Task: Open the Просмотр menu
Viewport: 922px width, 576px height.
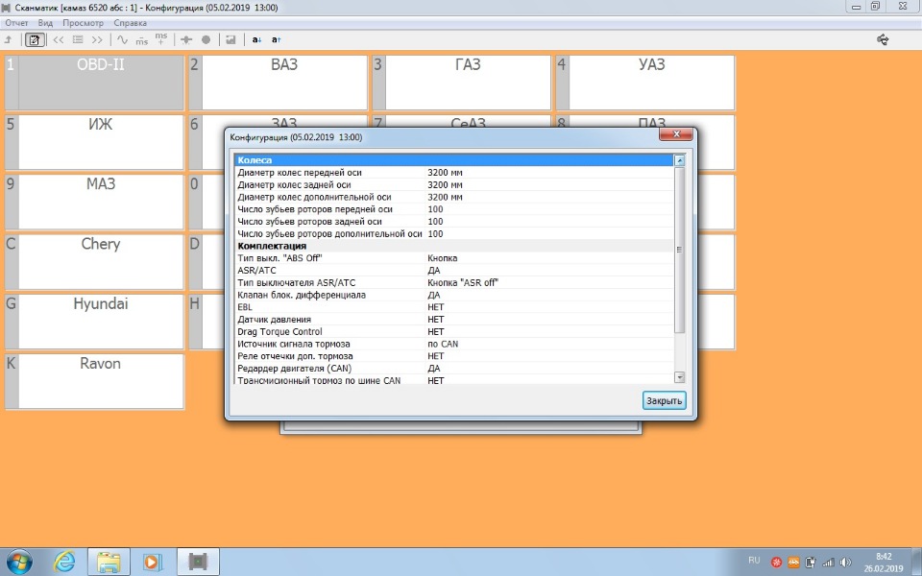Action: [83, 22]
